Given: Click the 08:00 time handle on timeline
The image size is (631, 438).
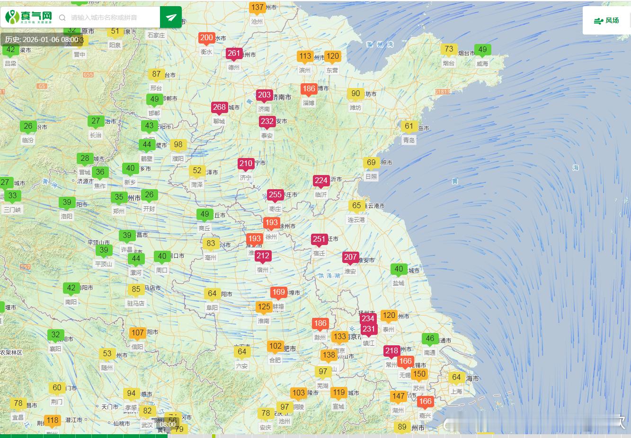Looking at the screenshot, I should 168,424.
